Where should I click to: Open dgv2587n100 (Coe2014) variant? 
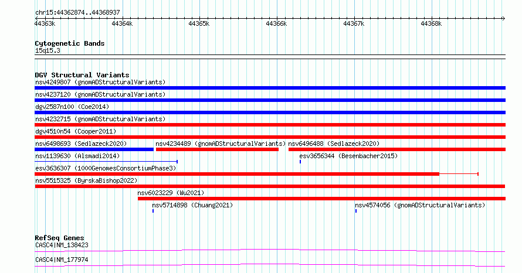tap(72, 107)
